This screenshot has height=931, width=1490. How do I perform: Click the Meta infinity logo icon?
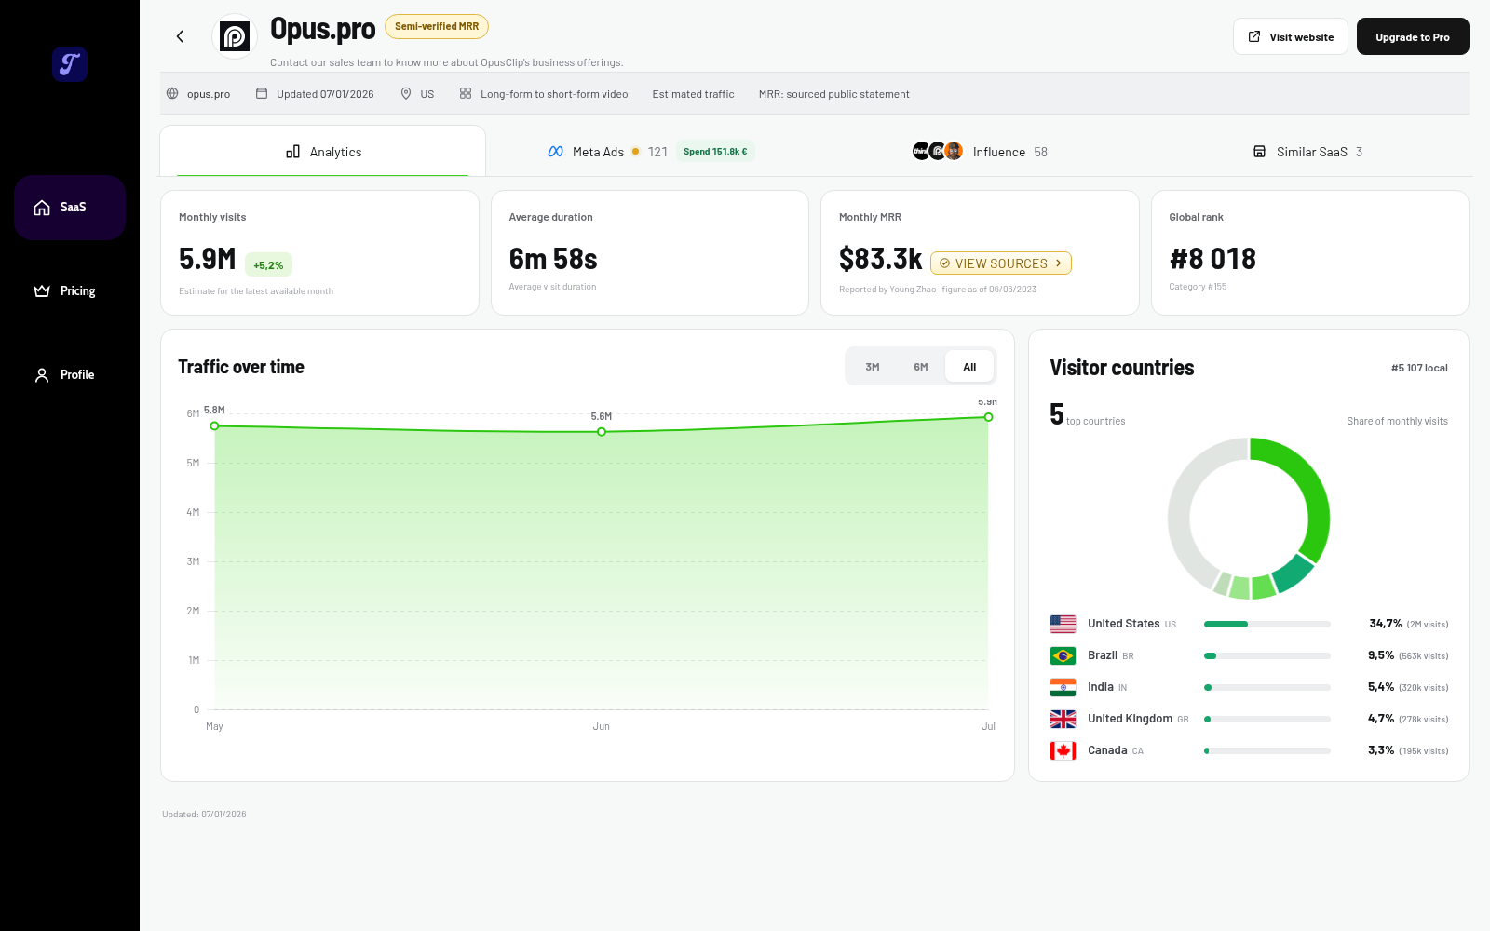point(556,152)
